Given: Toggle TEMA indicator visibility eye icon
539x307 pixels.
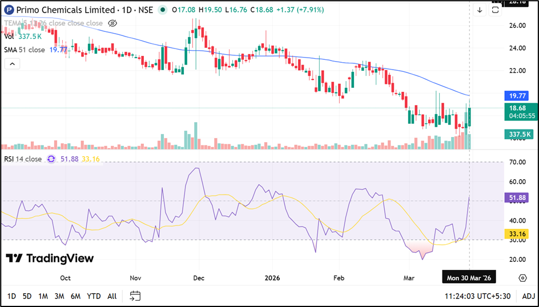Looking at the screenshot, I should tap(112, 23).
